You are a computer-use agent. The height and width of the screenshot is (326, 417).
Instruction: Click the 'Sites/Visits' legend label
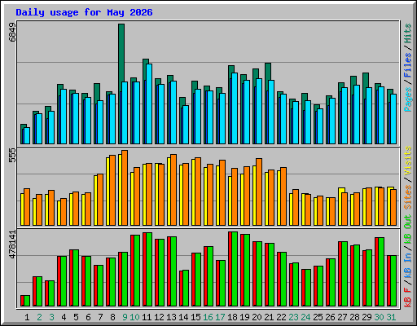(x=408, y=178)
